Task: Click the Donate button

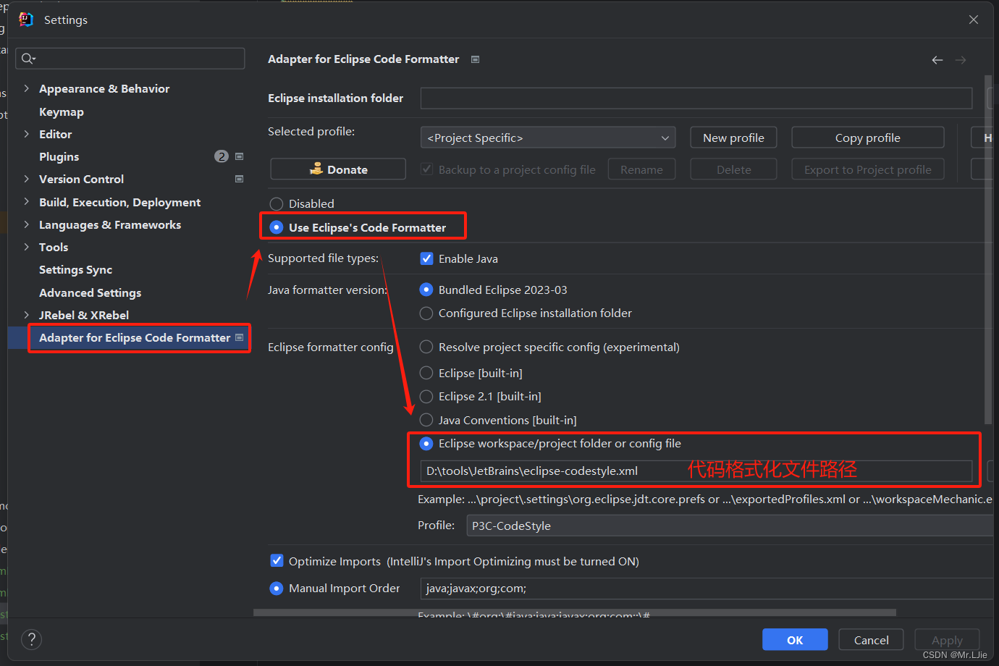Action: point(338,169)
